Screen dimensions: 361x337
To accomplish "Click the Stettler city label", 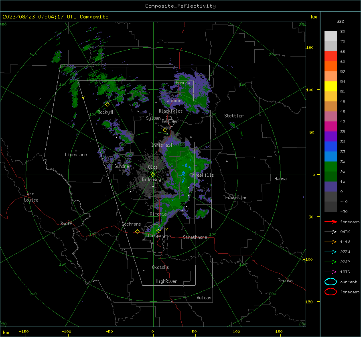I will point(234,116).
